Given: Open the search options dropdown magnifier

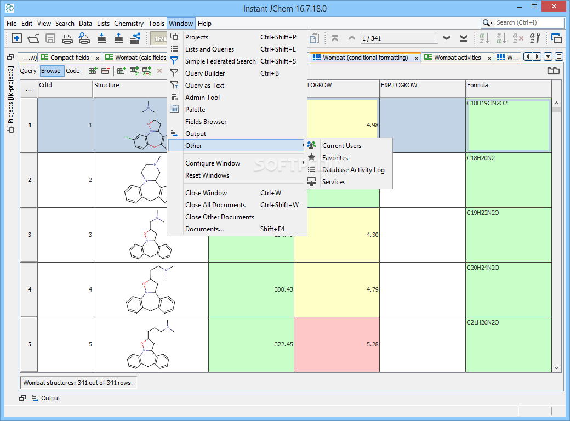Looking at the screenshot, I should click(487, 23).
